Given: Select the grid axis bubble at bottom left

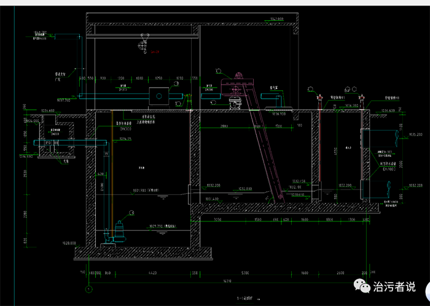Looking at the screenshot, I should 88,288.
